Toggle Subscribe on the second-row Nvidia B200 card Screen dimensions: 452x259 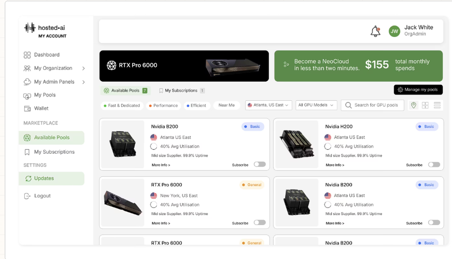(x=434, y=222)
